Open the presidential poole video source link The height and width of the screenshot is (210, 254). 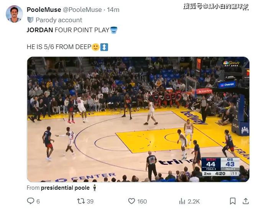tap(65, 188)
